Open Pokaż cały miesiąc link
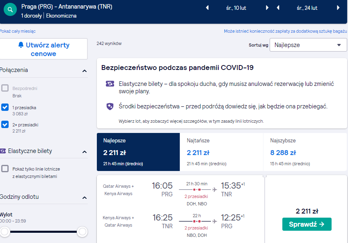 [18, 31]
